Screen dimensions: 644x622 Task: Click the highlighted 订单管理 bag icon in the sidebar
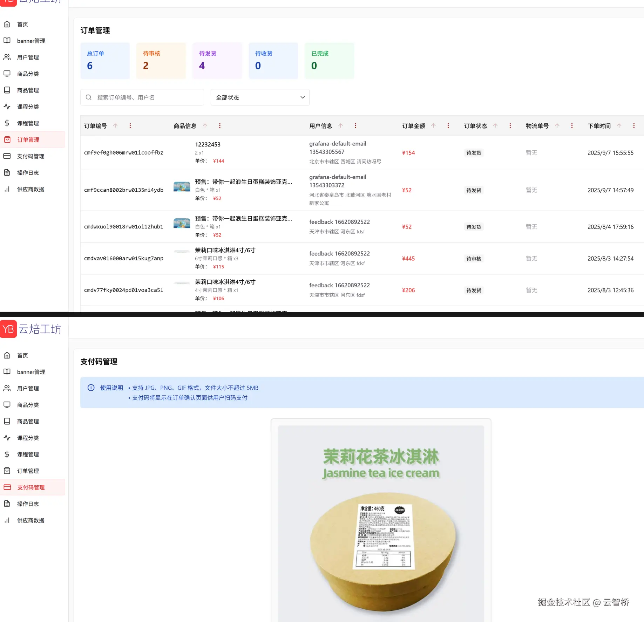(x=7, y=139)
